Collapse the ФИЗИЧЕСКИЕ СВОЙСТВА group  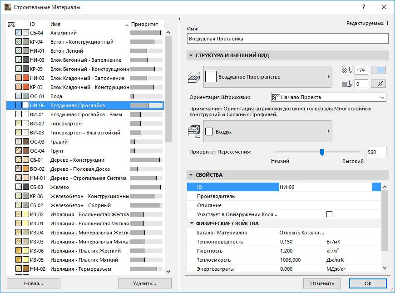tap(192, 223)
